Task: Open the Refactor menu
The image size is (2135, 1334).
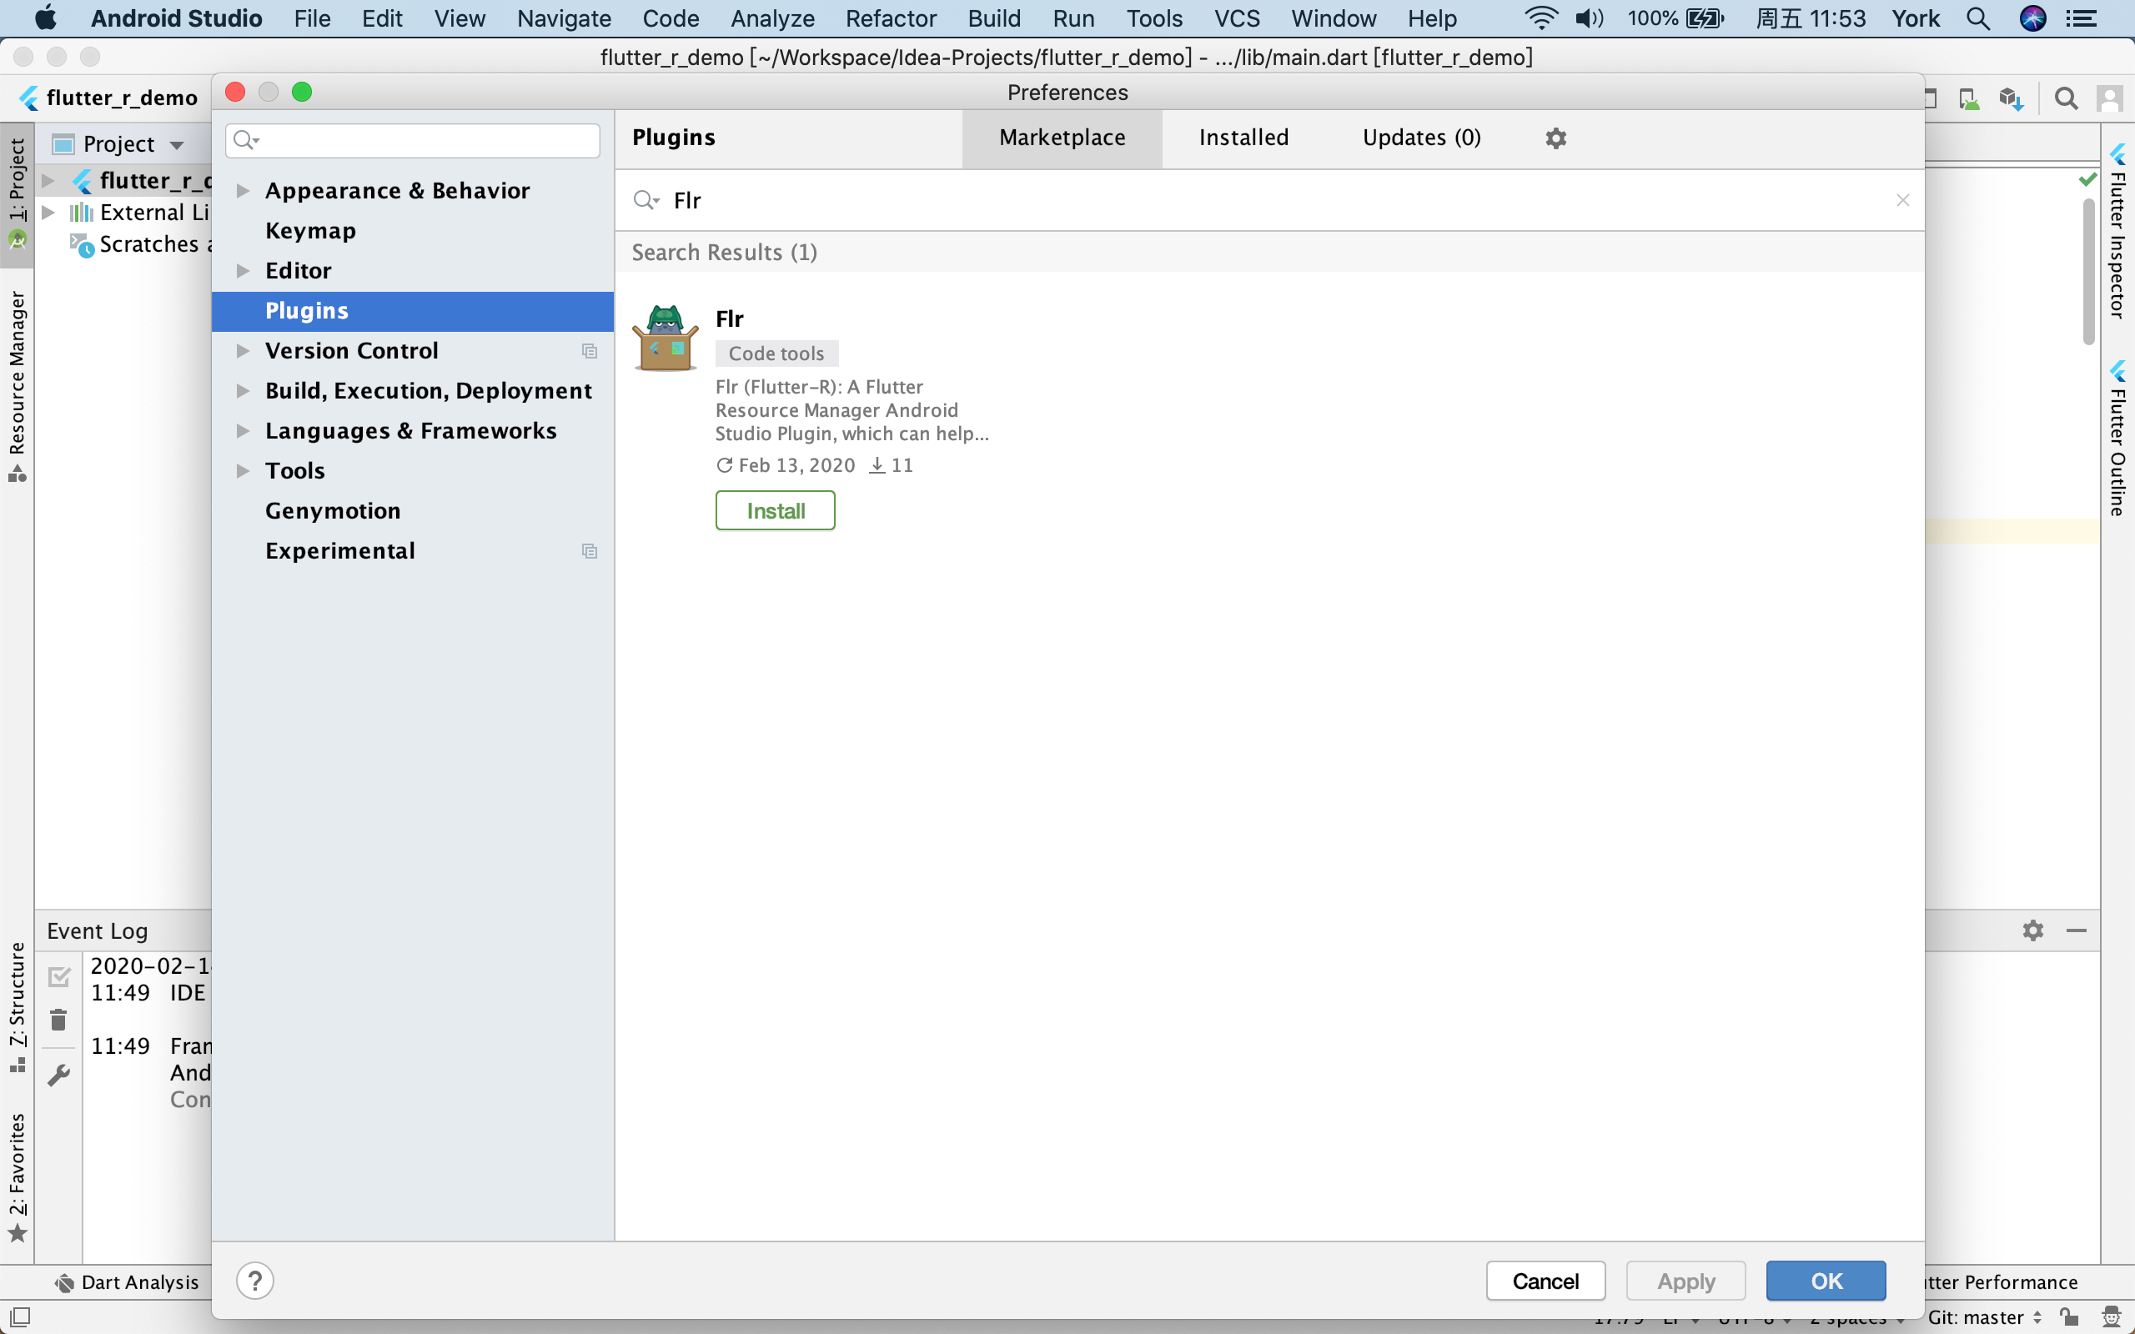Action: click(890, 18)
